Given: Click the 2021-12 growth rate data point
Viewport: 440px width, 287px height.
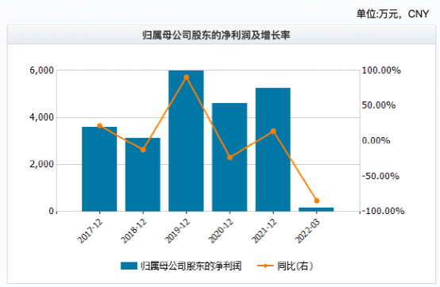Looking at the screenshot, I should [x=273, y=131].
